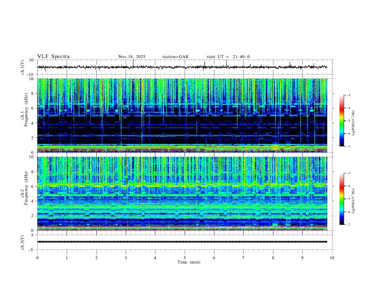Click ch.1 frequency axis tick "4"

coord(33,123)
